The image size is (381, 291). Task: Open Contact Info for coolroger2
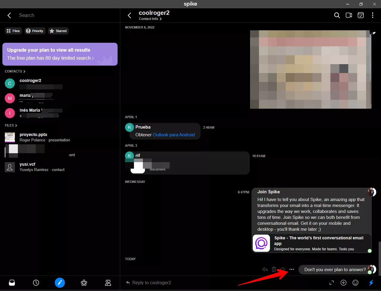150,19
